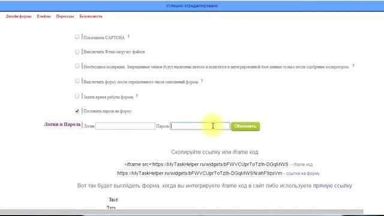Click the help question mark beside CAPTCHA
This screenshot has width=384, height=216.
point(128,37)
